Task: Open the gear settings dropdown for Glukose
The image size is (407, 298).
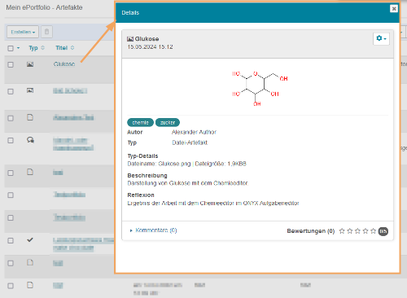Action: point(381,39)
